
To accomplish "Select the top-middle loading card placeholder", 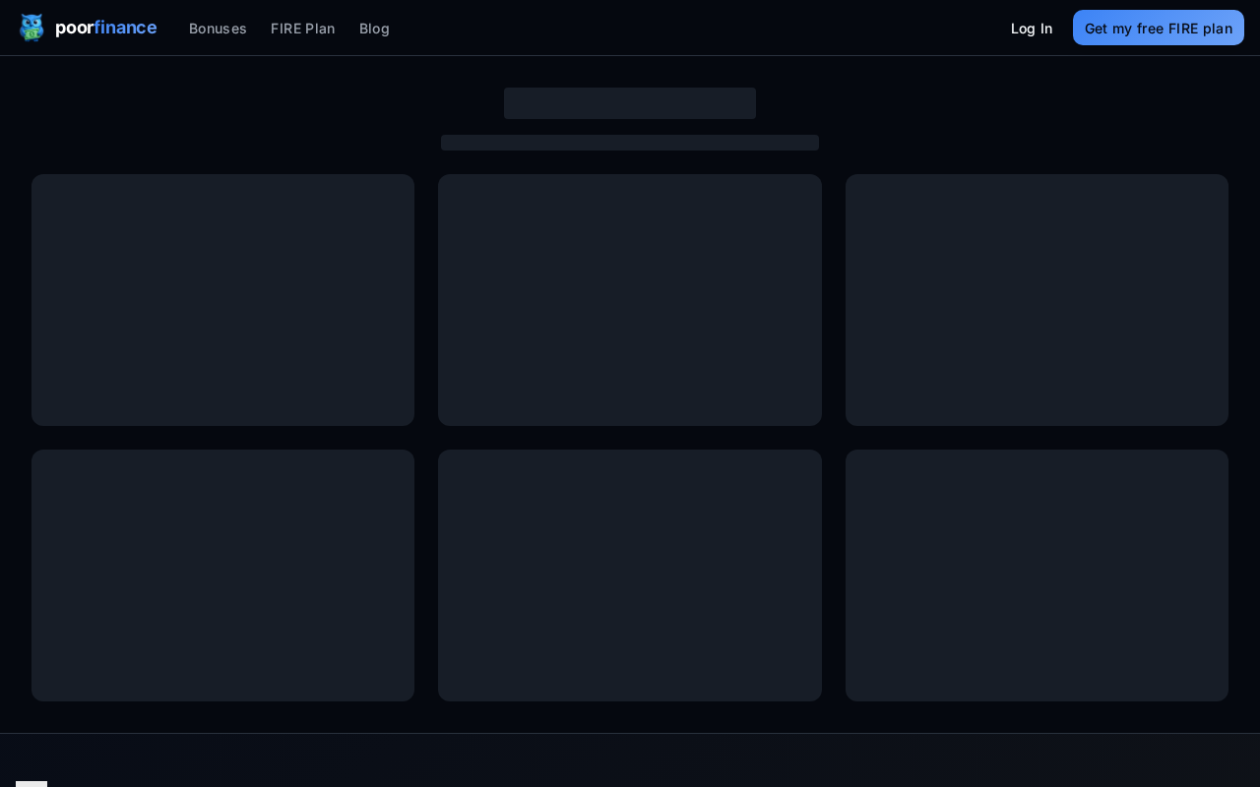I will click(630, 300).
